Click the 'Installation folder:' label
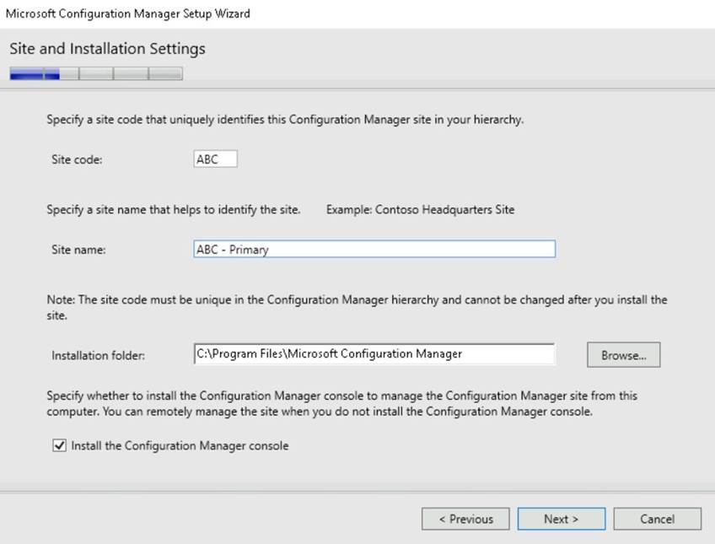The width and height of the screenshot is (715, 544). click(98, 355)
